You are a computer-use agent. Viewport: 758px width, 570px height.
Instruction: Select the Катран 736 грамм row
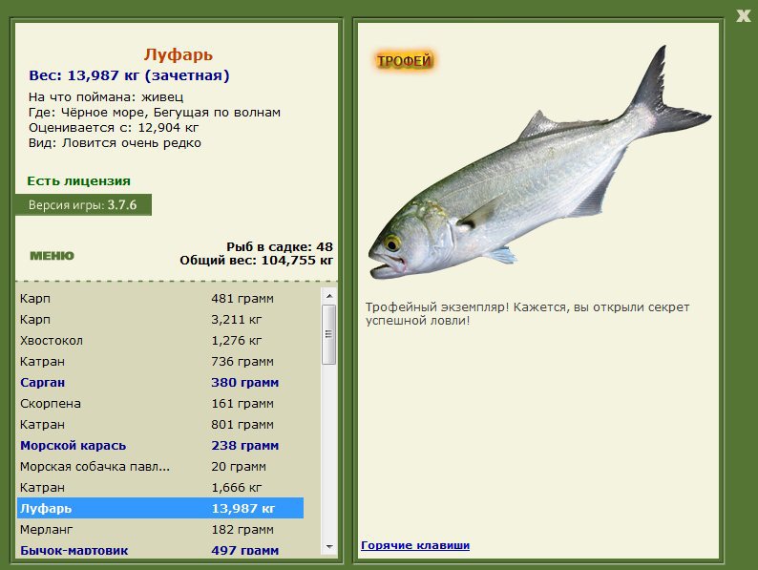coord(160,362)
